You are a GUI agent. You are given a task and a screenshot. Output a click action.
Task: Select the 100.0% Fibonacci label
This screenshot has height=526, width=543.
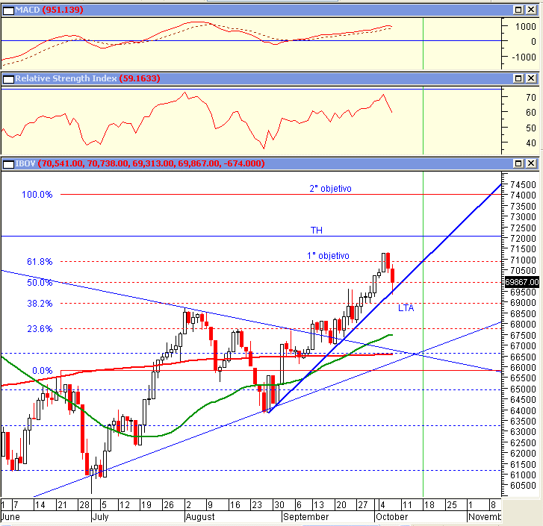click(37, 194)
